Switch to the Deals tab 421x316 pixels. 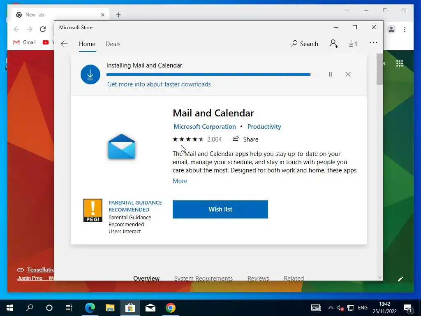tap(113, 44)
